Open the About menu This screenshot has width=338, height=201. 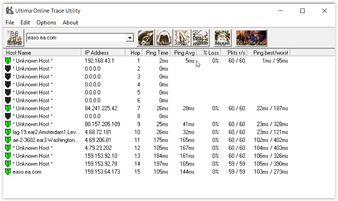coord(70,22)
